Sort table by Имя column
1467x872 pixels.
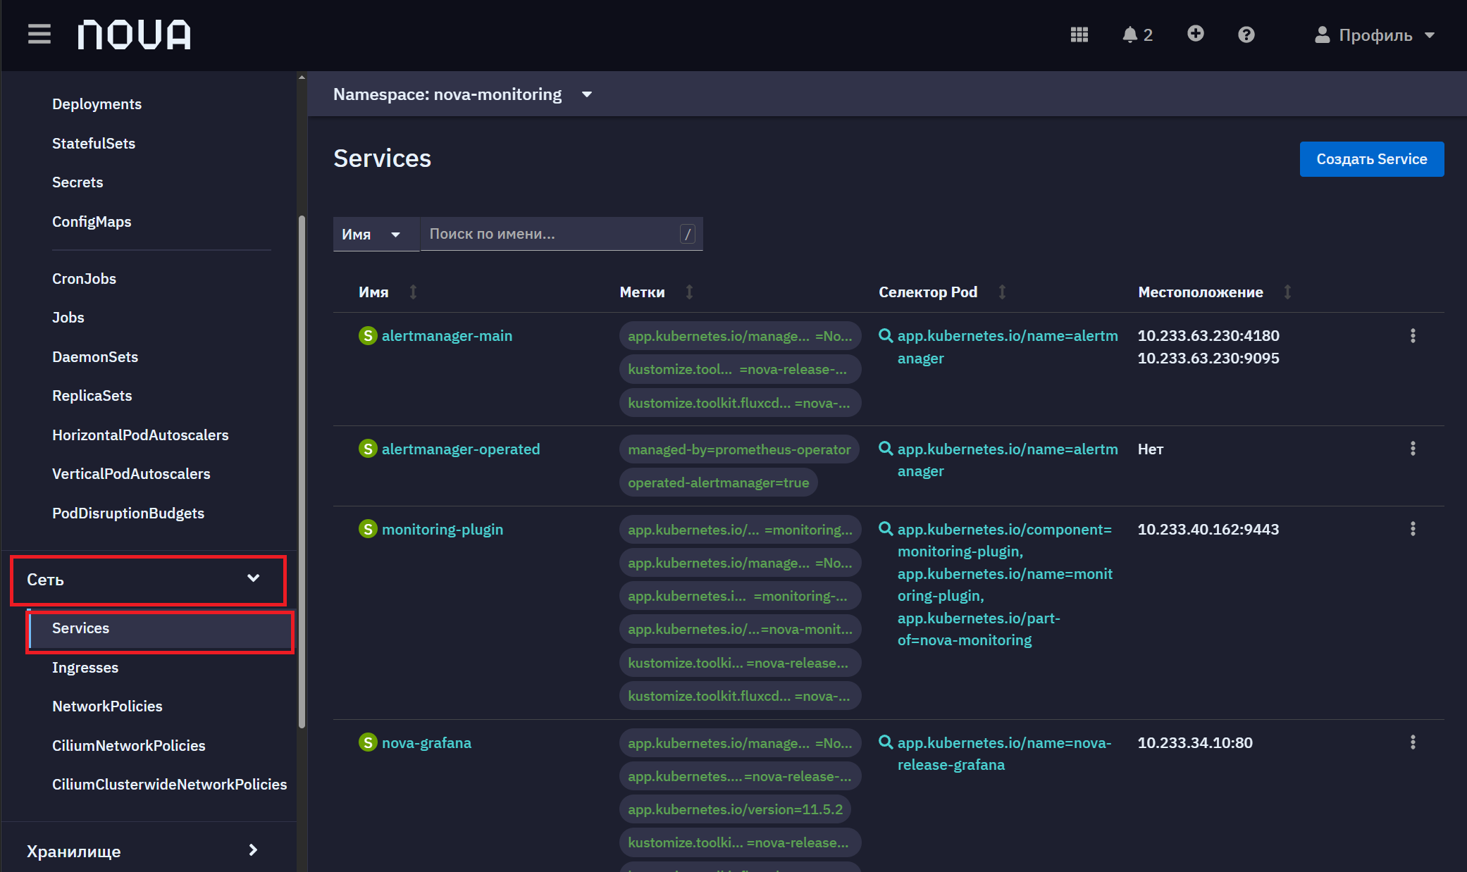click(x=388, y=292)
